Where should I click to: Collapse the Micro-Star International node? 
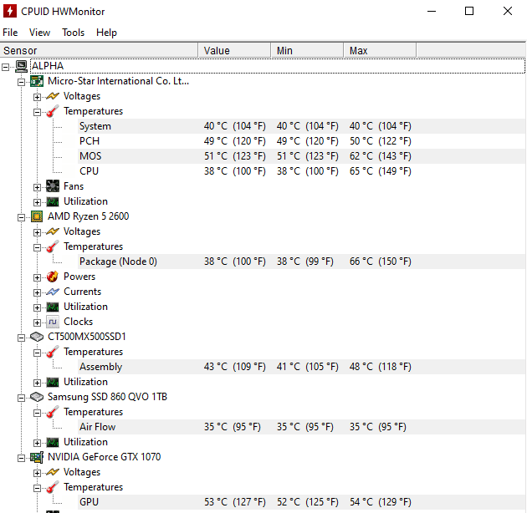point(21,82)
